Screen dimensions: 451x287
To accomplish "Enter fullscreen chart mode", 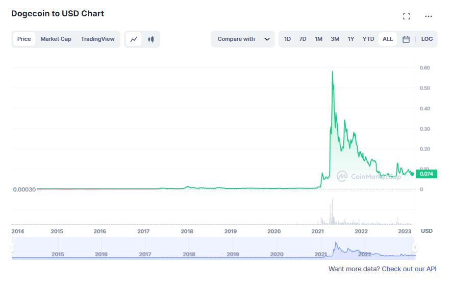I will coord(407,16).
